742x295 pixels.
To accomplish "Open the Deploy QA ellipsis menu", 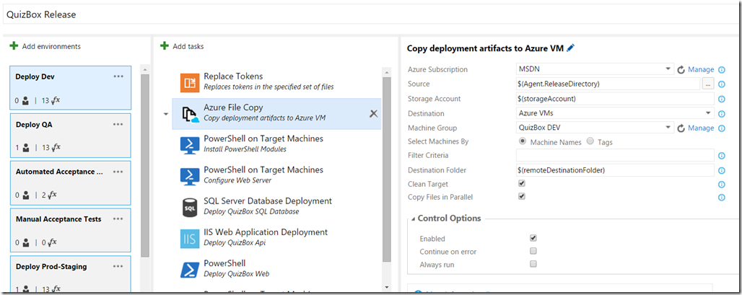I will (x=118, y=124).
